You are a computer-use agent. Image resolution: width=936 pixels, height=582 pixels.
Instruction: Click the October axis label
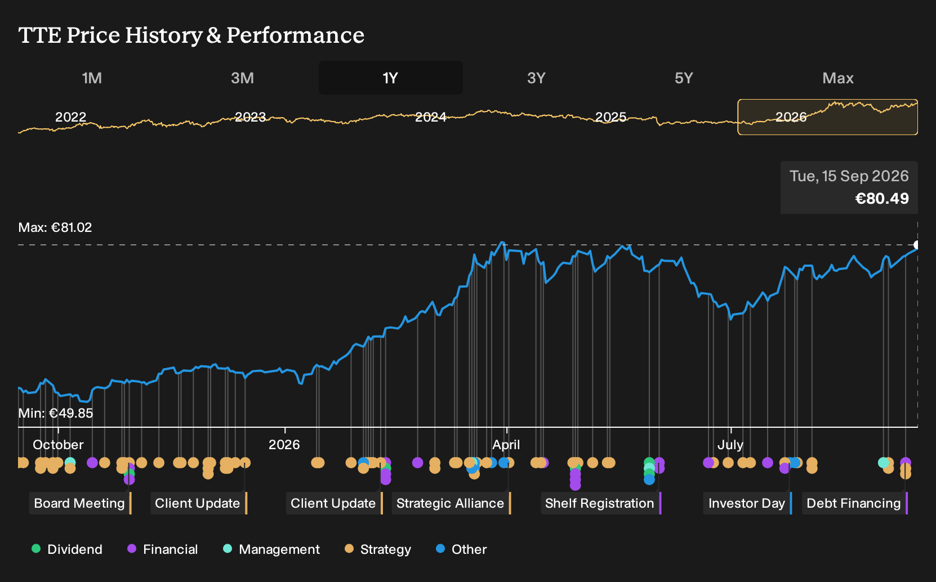click(58, 445)
